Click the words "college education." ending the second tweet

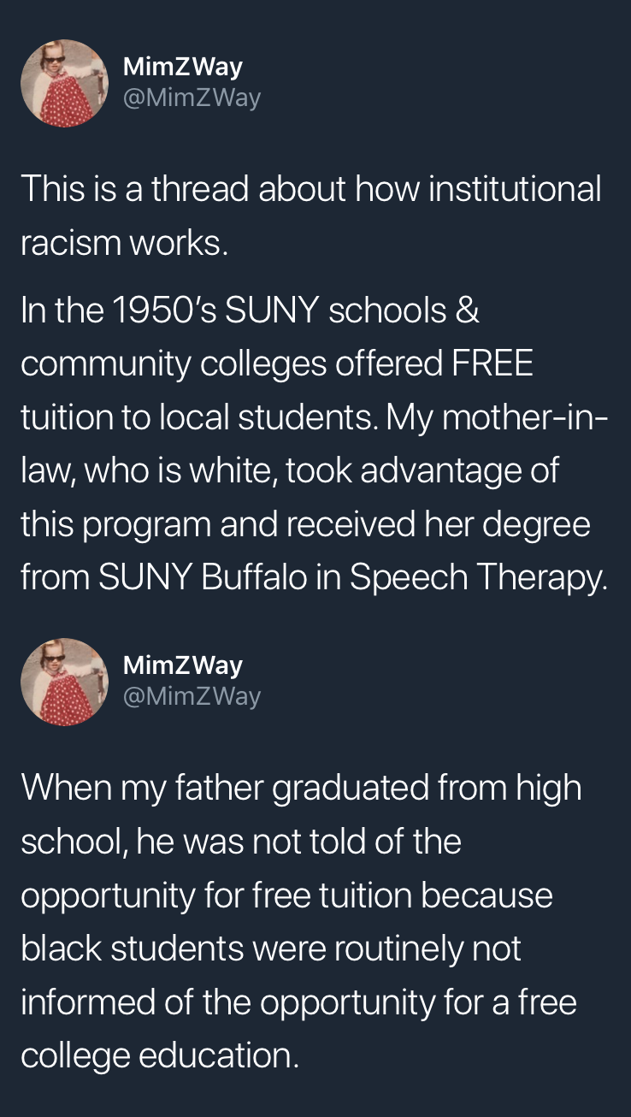160,1055
